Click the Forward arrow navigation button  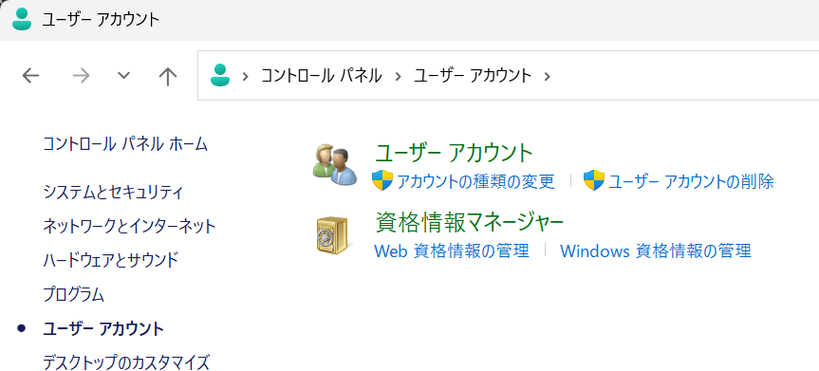[x=81, y=76]
